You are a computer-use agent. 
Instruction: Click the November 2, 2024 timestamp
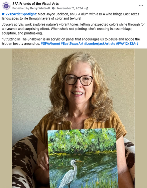click(x=70, y=8)
